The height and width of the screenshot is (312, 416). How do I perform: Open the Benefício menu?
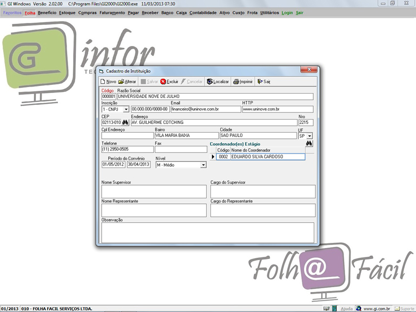(x=47, y=13)
